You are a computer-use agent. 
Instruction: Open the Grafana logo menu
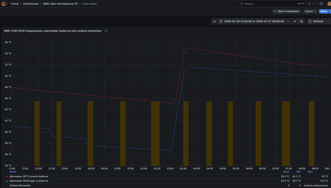coord(4,4)
